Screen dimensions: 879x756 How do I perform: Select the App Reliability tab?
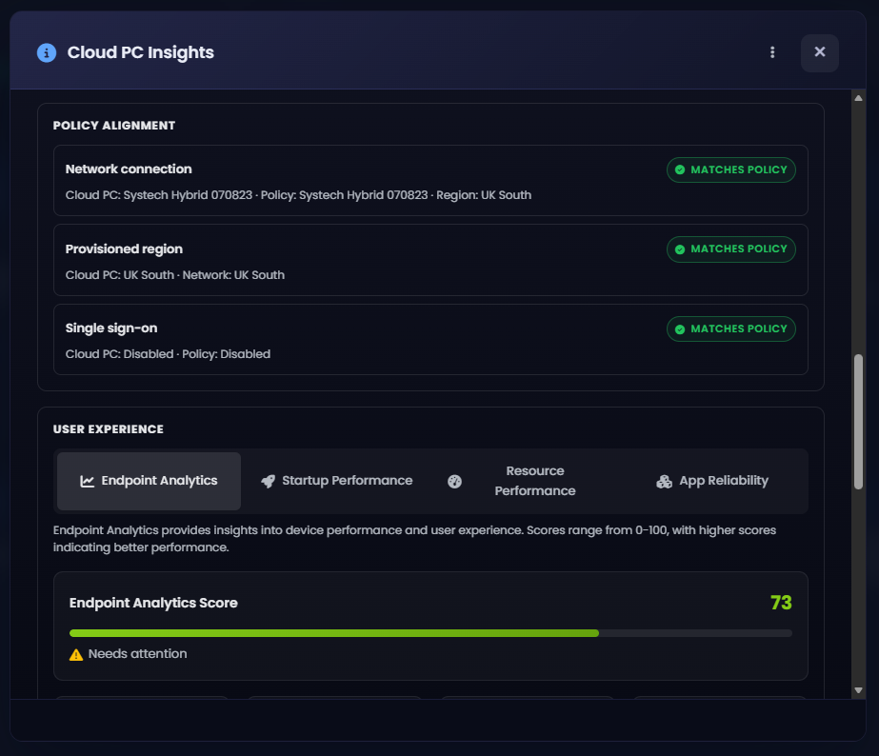(712, 481)
